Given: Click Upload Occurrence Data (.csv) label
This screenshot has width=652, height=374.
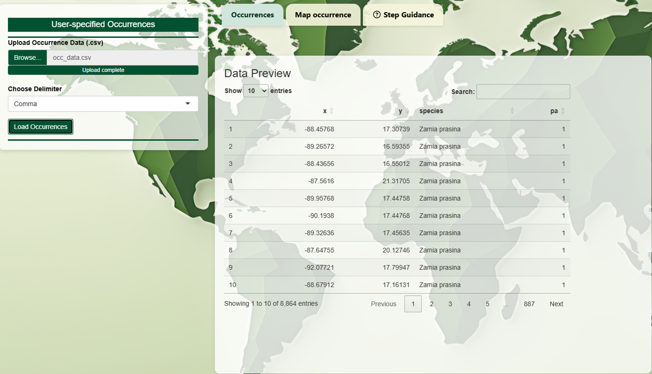Looking at the screenshot, I should tap(56, 43).
